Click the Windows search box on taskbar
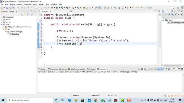 click(30, 100)
